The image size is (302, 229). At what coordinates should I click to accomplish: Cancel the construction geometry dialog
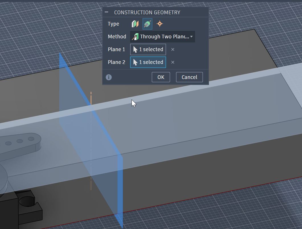tap(189, 77)
